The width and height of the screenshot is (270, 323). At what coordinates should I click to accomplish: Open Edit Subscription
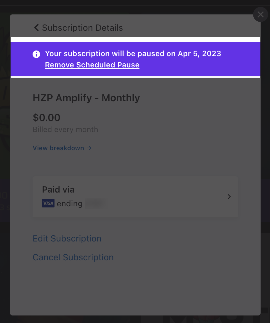(67, 239)
